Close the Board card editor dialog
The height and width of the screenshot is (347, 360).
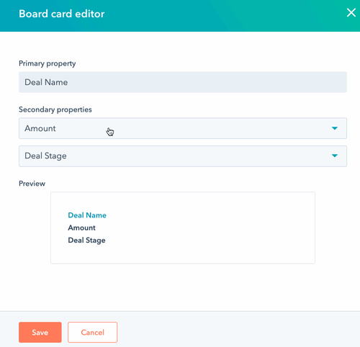pos(351,12)
